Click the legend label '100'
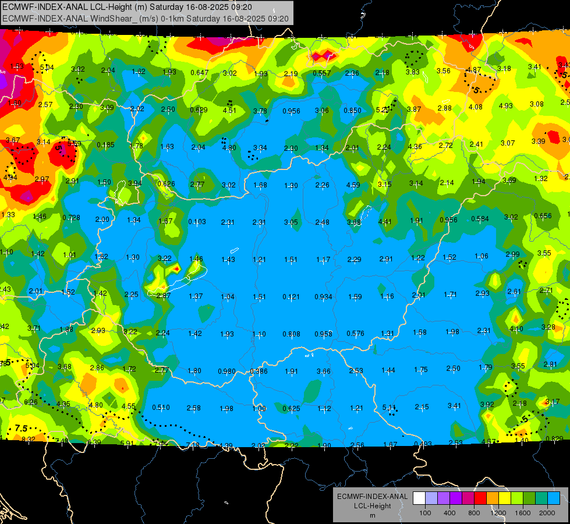Image resolution: width=570 pixels, height=524 pixels. click(x=426, y=513)
